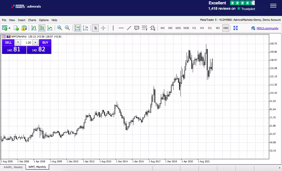
Task: Select the candlestick chart type
Action: click(x=42, y=28)
